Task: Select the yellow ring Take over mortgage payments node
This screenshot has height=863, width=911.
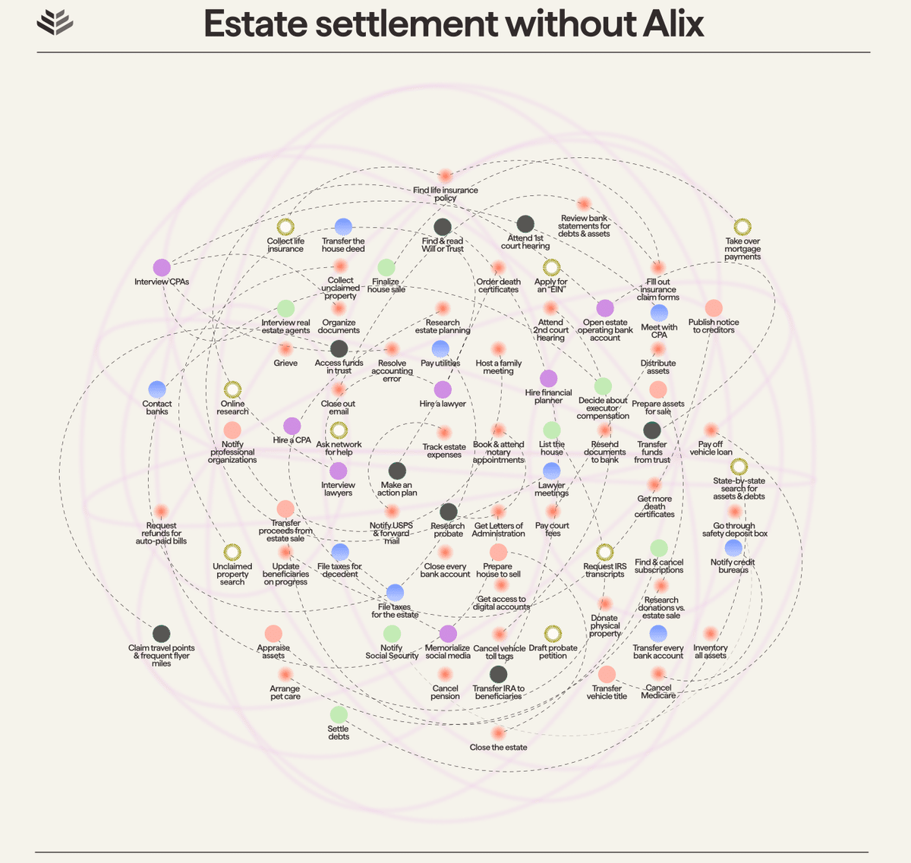Action: click(x=742, y=227)
